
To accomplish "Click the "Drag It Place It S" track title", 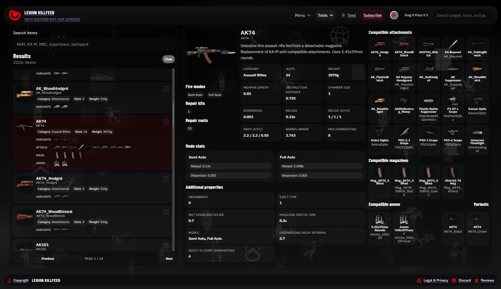I will point(416,15).
